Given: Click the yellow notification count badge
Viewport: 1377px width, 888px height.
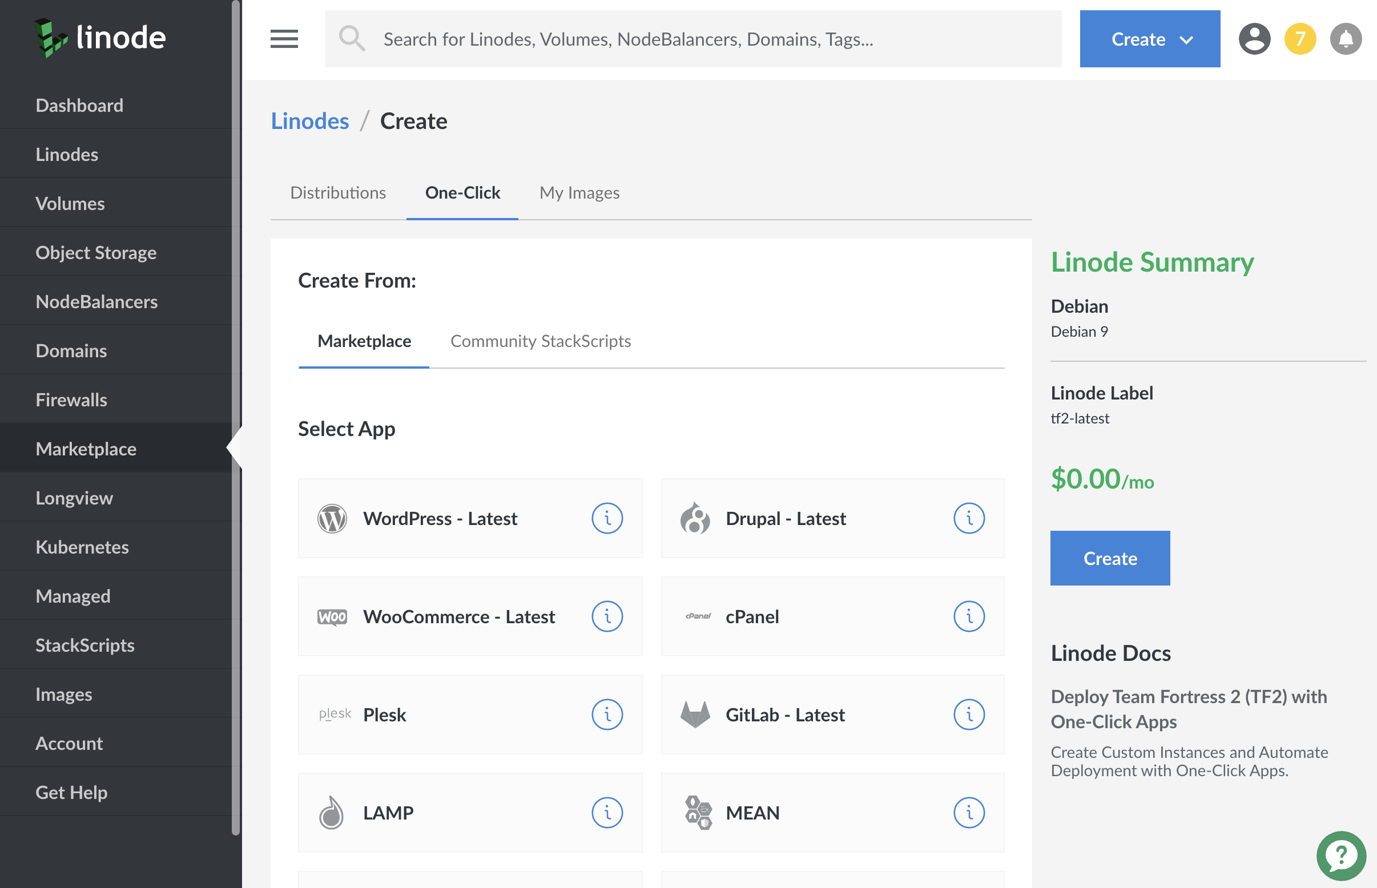Looking at the screenshot, I should pyautogui.click(x=1300, y=39).
